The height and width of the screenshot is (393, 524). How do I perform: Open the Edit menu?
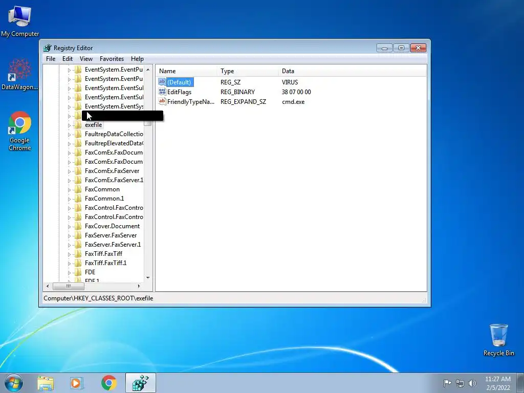[x=68, y=59]
